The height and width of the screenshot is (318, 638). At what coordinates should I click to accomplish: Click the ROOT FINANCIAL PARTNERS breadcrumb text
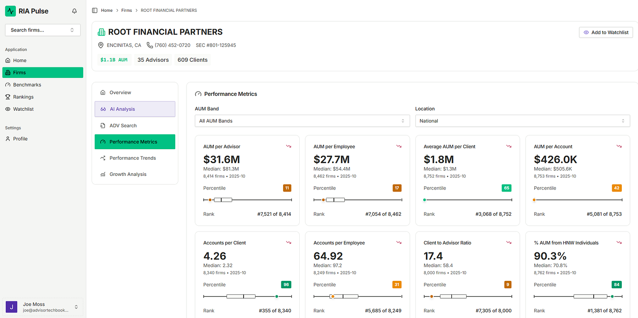[x=169, y=10]
